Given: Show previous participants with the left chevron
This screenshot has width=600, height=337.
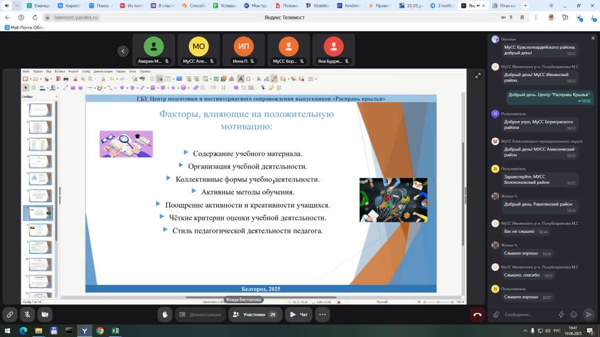Looking at the screenshot, I should (x=123, y=51).
